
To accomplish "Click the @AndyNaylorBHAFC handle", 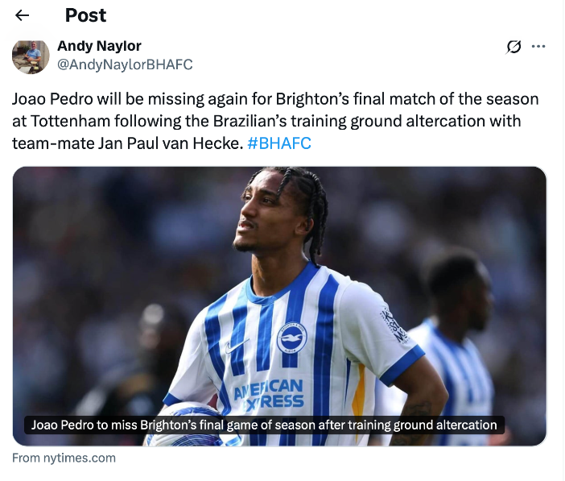I will [125, 64].
